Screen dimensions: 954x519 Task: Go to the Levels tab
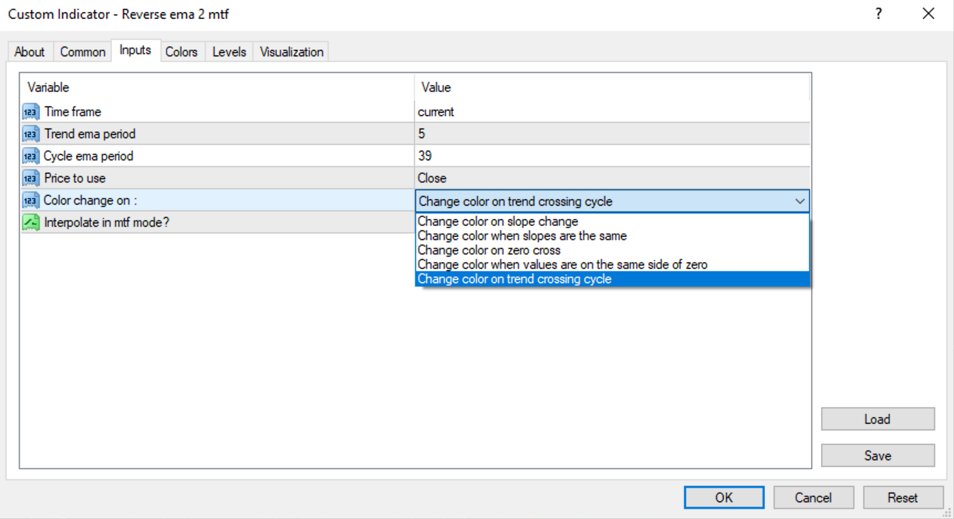click(x=229, y=52)
